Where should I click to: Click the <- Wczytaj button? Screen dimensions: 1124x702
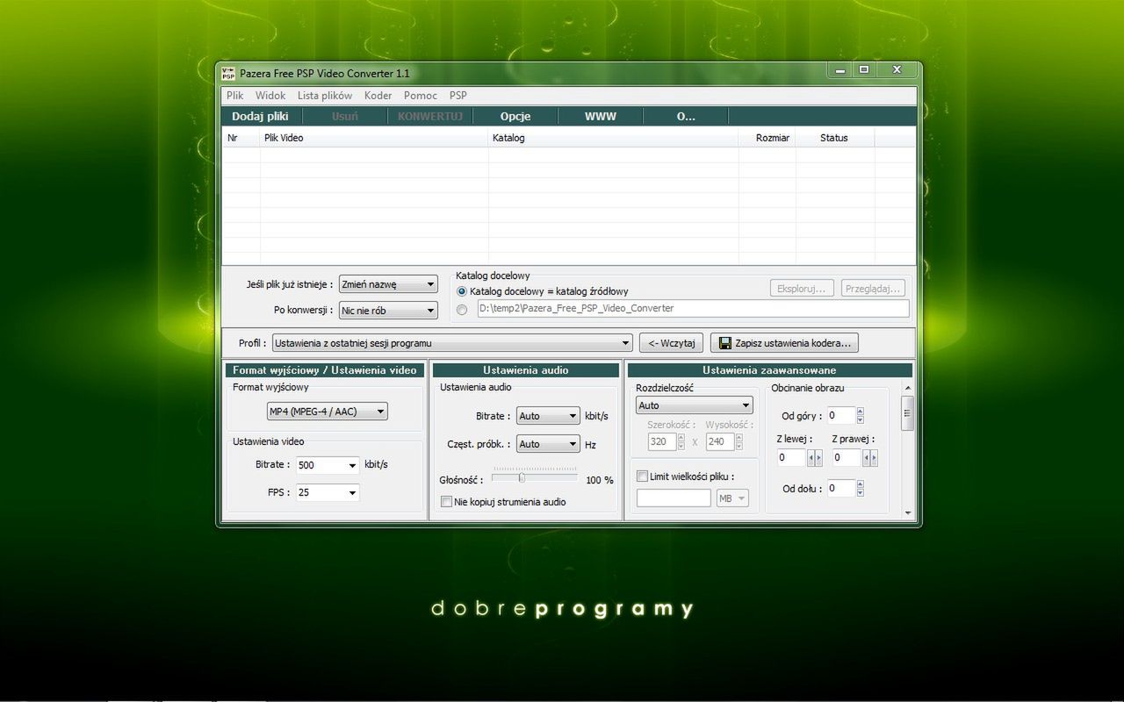pos(672,343)
